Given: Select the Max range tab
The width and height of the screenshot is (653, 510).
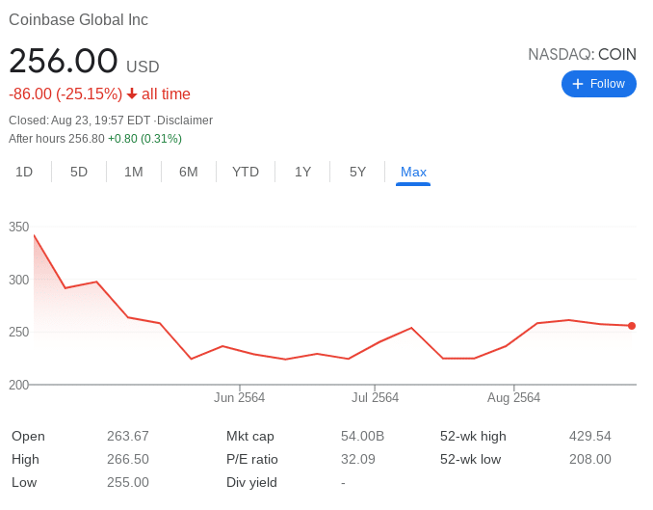Looking at the screenshot, I should 413,172.
